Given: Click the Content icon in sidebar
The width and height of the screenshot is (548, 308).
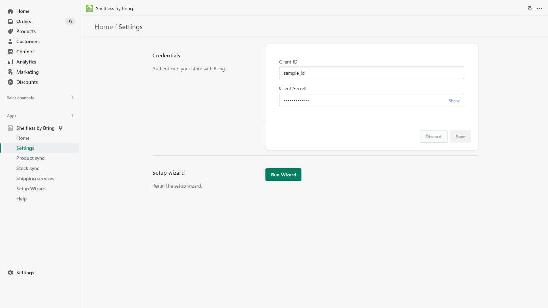Looking at the screenshot, I should pyautogui.click(x=10, y=52).
